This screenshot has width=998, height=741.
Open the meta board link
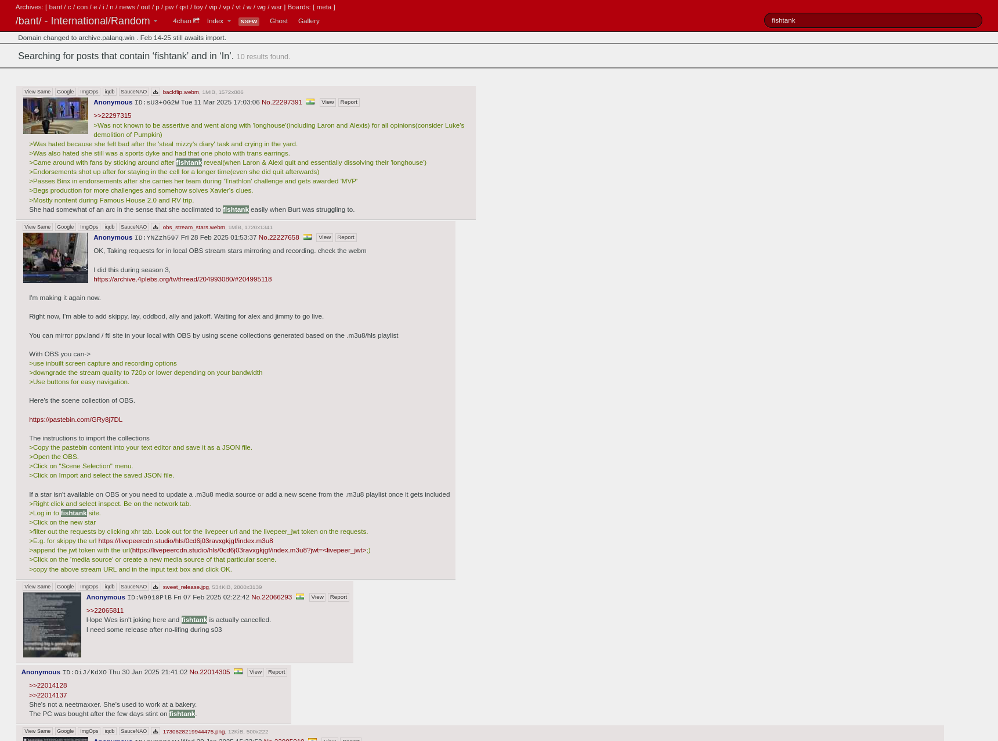tap(324, 7)
